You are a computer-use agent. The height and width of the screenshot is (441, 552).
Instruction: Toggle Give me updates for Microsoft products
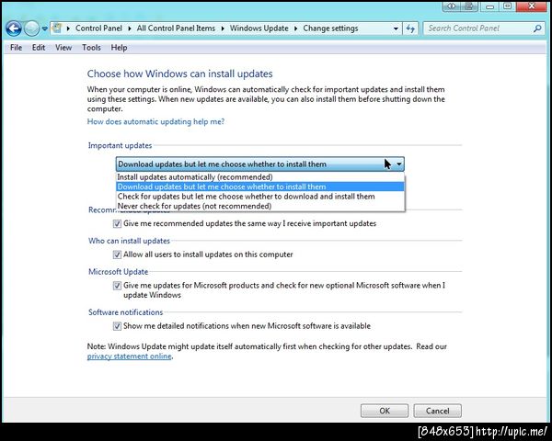tap(117, 286)
